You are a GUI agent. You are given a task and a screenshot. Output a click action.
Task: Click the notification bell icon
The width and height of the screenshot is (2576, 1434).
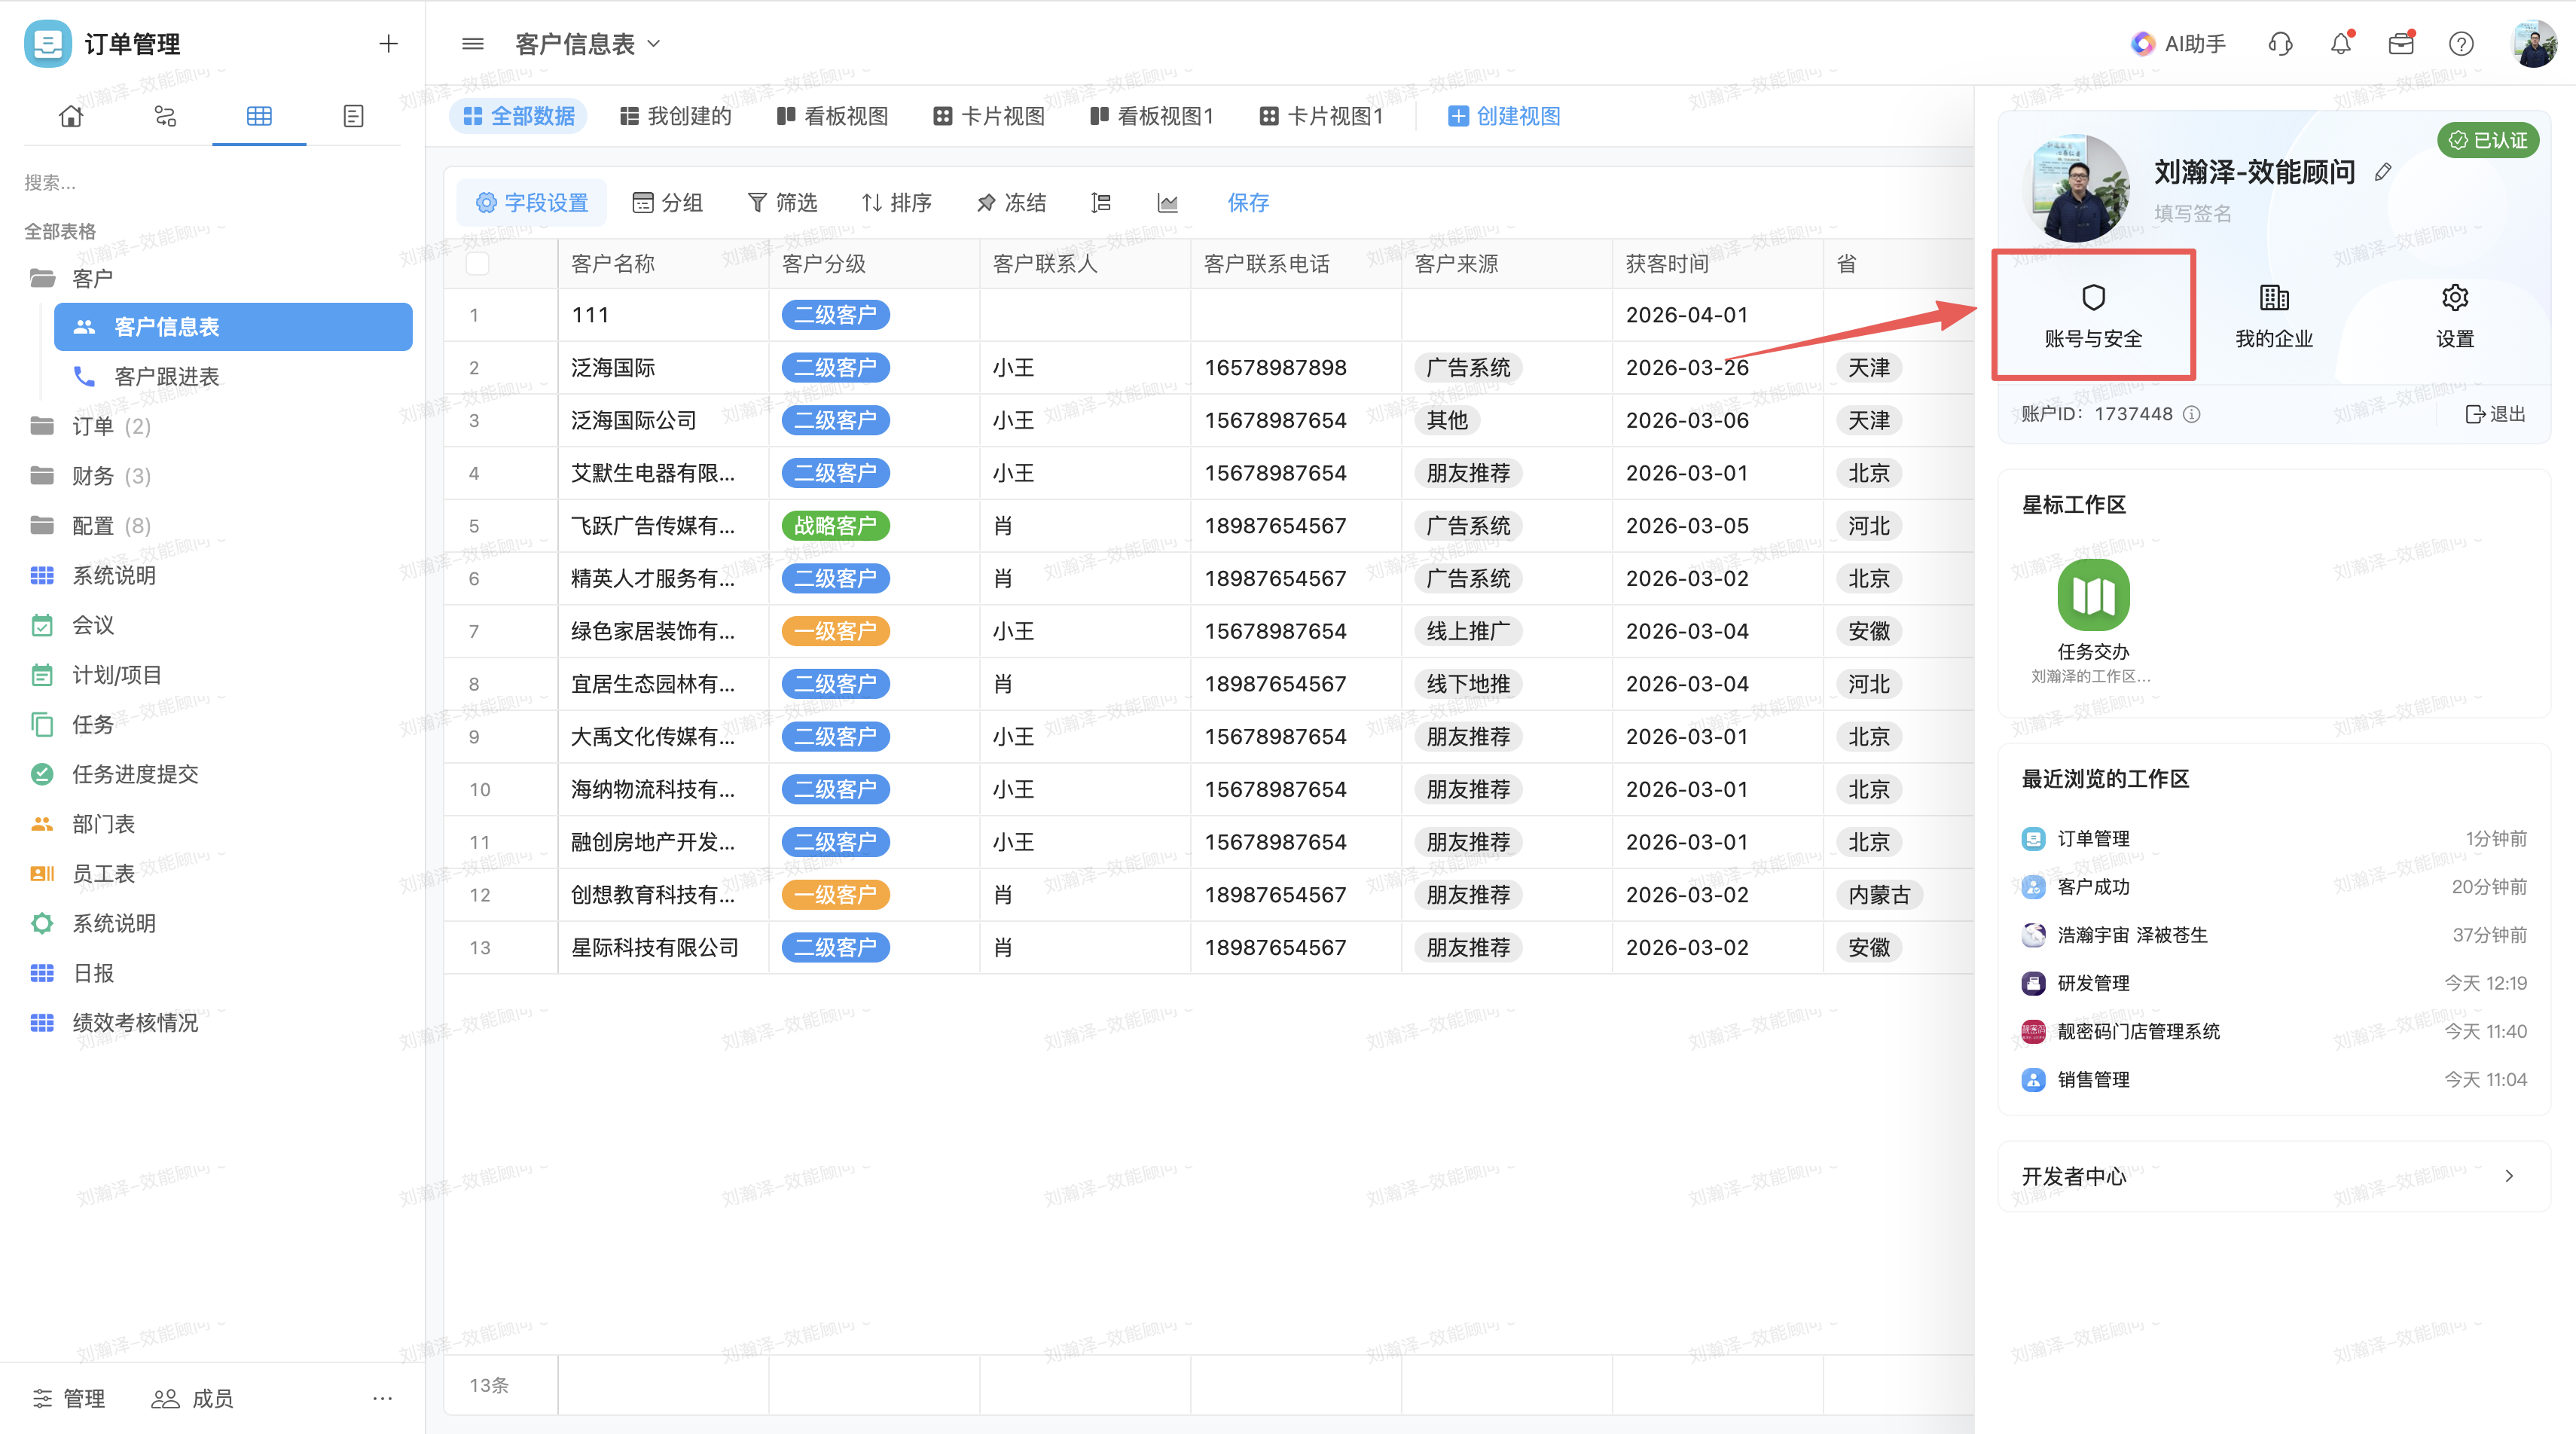pos(2340,44)
